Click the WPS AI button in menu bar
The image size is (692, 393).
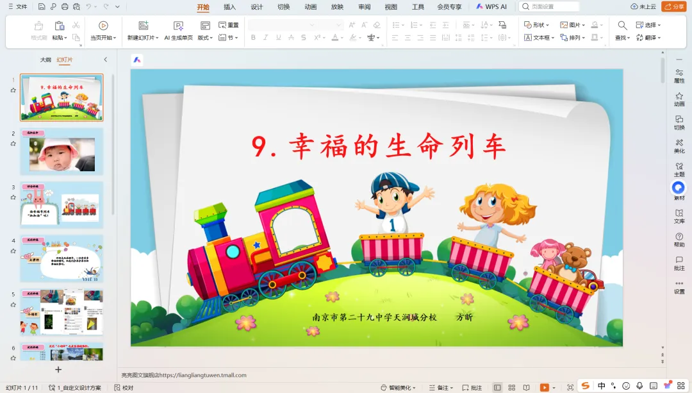point(491,6)
